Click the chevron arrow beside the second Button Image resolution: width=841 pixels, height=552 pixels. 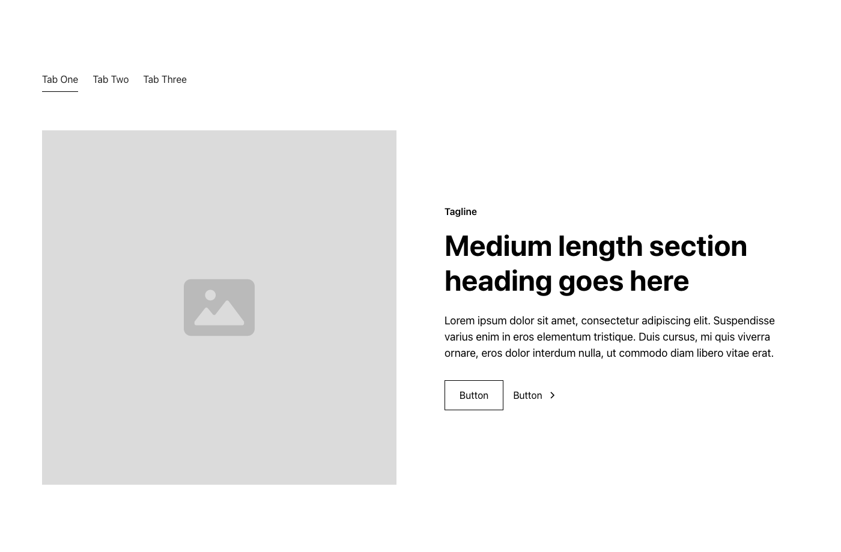point(552,395)
